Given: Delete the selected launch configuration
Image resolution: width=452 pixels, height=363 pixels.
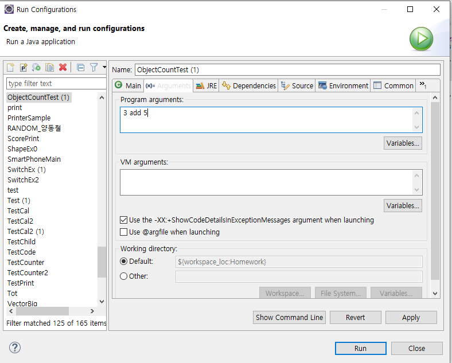Looking at the screenshot, I should pos(63,68).
